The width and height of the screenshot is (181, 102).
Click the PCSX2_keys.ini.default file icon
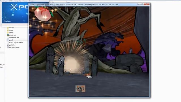click(8, 42)
